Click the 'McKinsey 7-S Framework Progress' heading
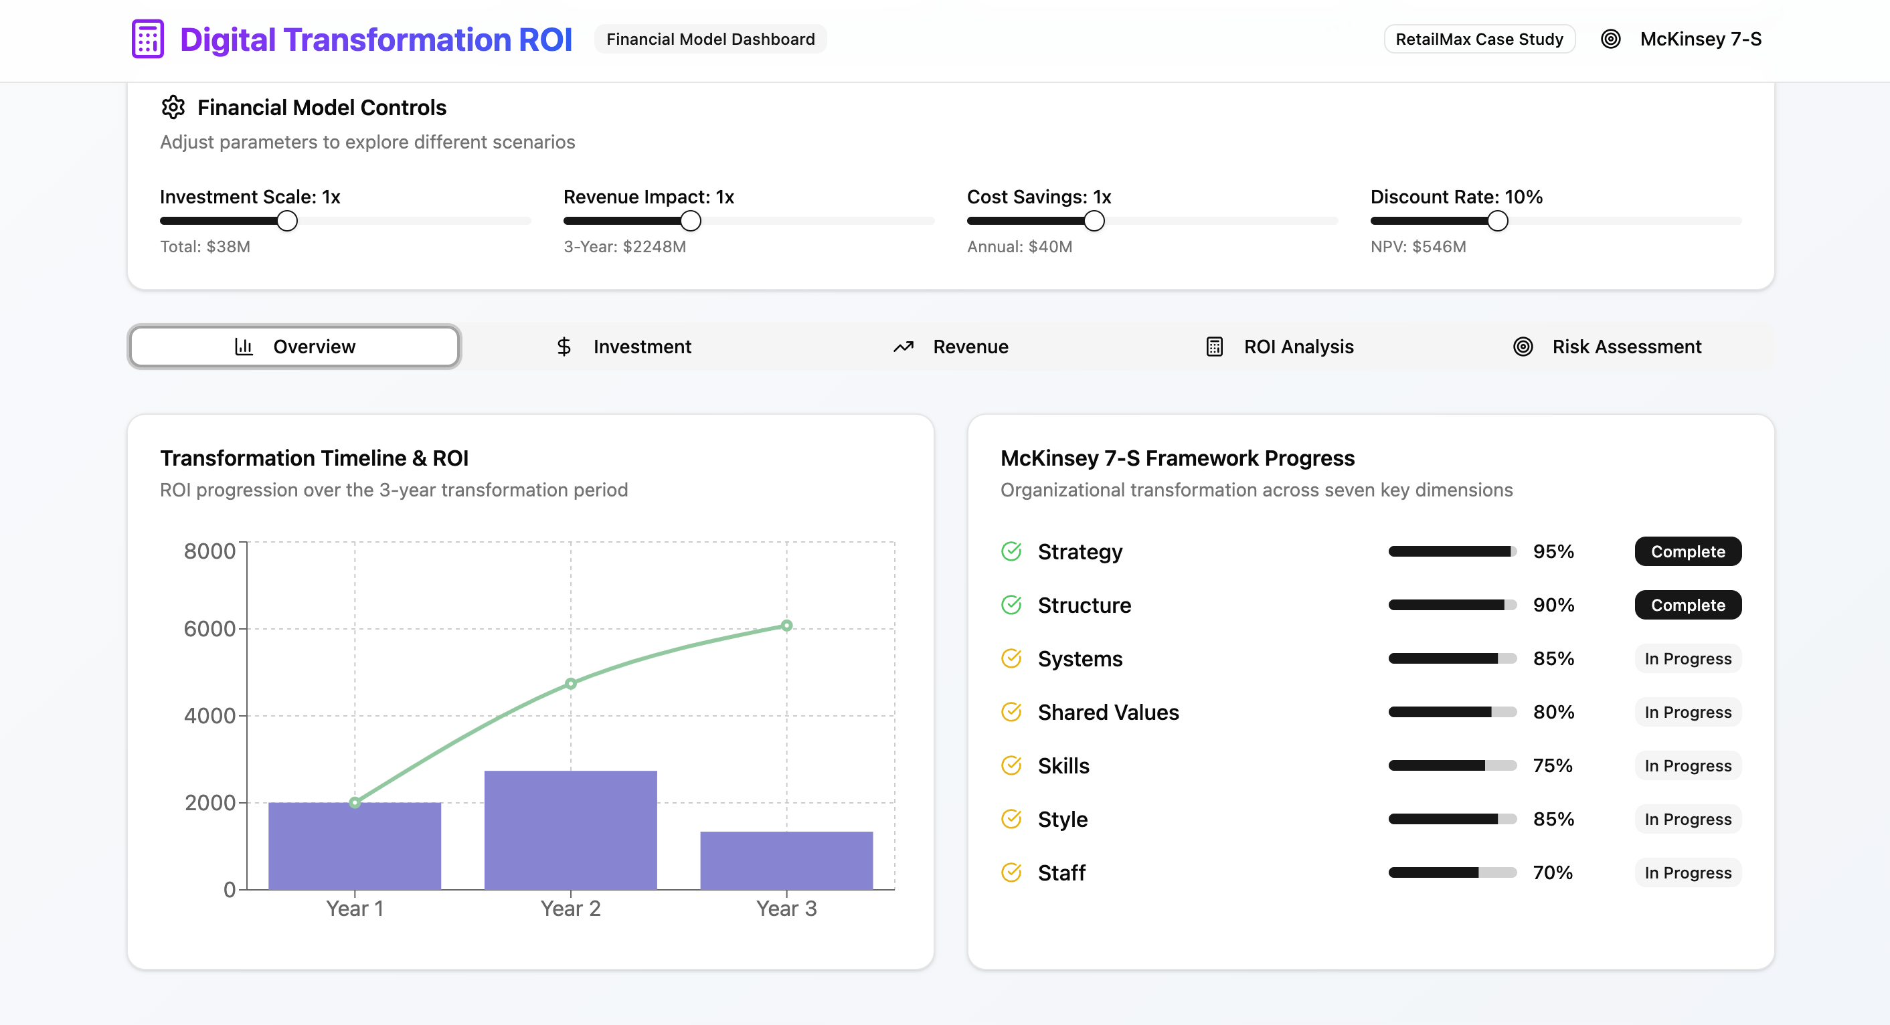The width and height of the screenshot is (1890, 1025). [x=1177, y=458]
